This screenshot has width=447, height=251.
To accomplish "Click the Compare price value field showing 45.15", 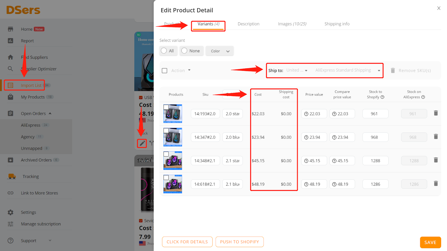I will click(x=342, y=161).
